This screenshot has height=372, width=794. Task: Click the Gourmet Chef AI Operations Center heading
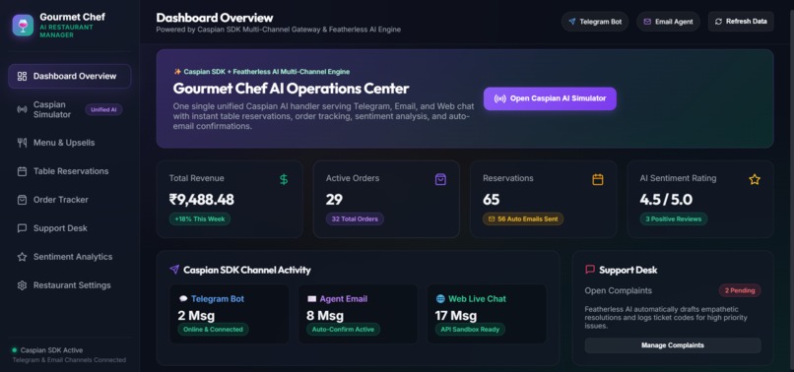click(x=292, y=89)
